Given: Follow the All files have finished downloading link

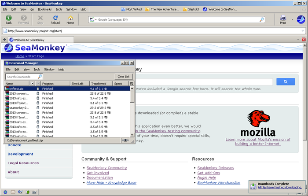Looking at the screenshot, I should 280,187.
